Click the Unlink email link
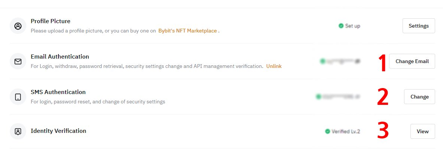Screen dimensions: 443x153 pos(274,66)
